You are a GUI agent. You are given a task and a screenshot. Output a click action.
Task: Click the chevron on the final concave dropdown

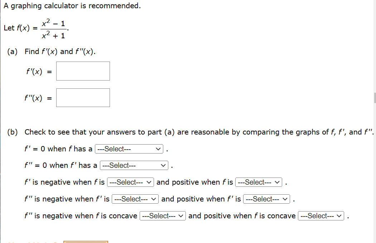click(x=340, y=216)
